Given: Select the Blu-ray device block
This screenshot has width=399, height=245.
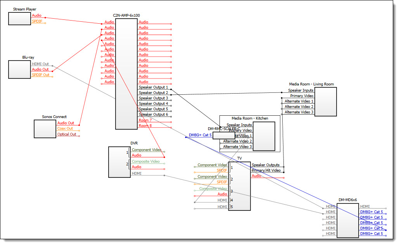Looking at the screenshot, I should click(20, 69).
